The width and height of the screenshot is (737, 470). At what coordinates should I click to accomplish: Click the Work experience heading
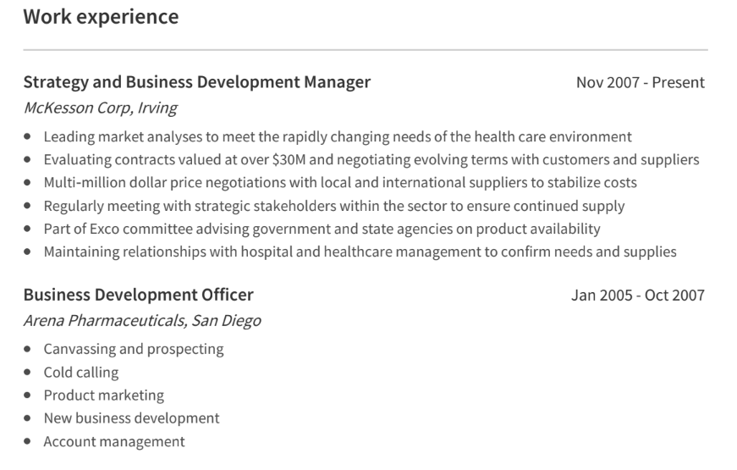[x=101, y=17]
